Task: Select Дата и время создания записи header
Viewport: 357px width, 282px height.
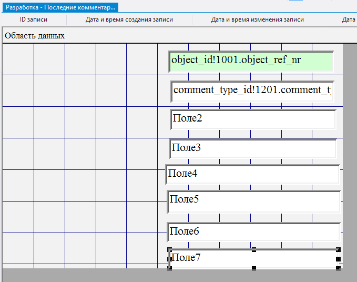Action: [129, 19]
